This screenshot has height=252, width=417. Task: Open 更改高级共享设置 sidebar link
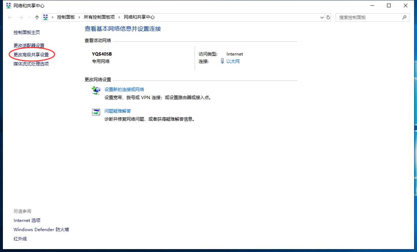coord(31,55)
